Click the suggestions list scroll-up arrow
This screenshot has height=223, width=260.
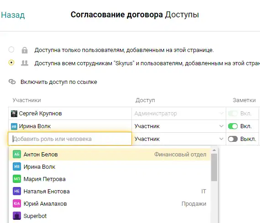pos(214,150)
